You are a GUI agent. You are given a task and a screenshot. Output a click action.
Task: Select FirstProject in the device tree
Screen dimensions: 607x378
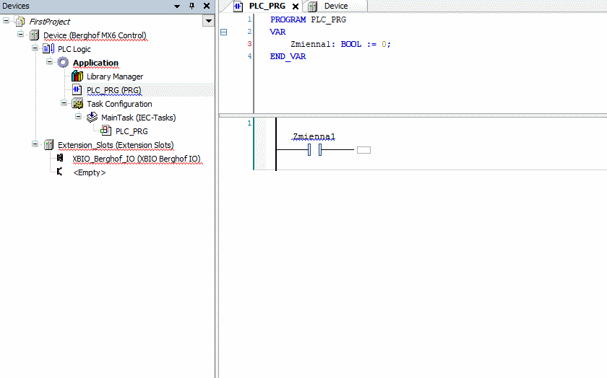(50, 22)
